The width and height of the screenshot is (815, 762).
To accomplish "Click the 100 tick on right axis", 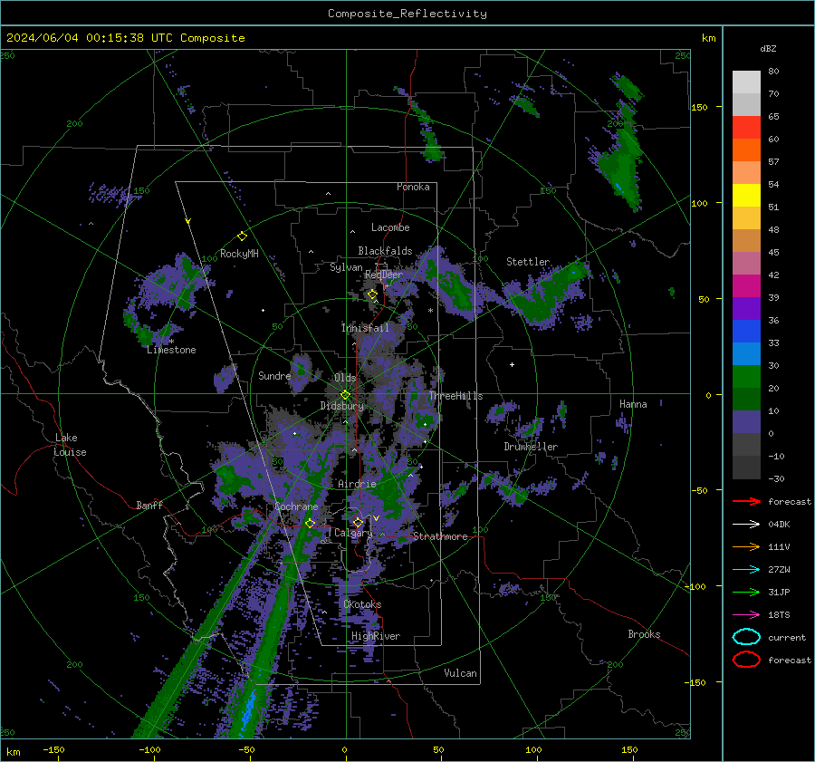I will (699, 203).
